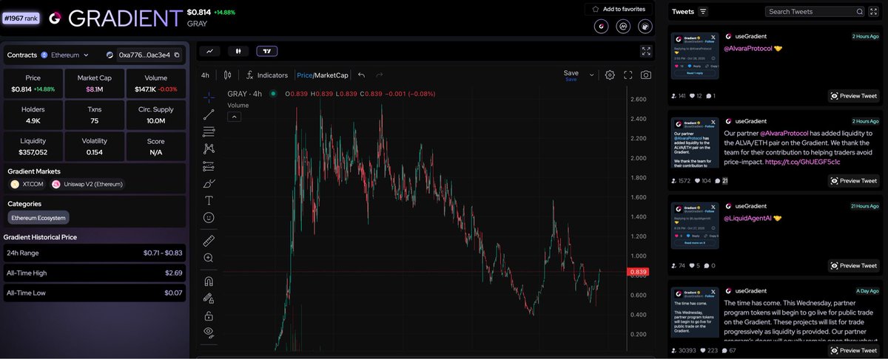Image resolution: width=888 pixels, height=359 pixels.
Task: Collapse the Volume indicator legend
Action: click(x=234, y=116)
